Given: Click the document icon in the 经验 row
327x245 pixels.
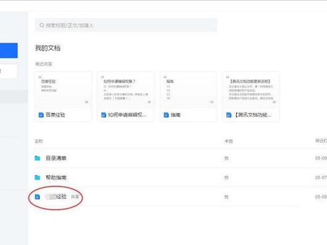Looking at the screenshot, I should tap(37, 197).
